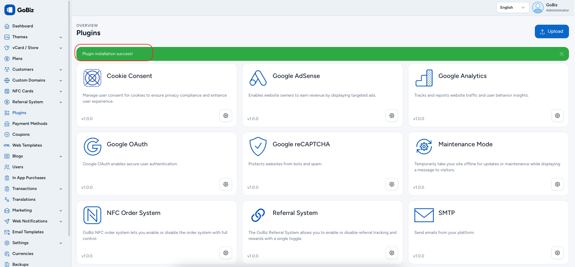
Task: Open Payment Methods from sidebar
Action: (30, 124)
